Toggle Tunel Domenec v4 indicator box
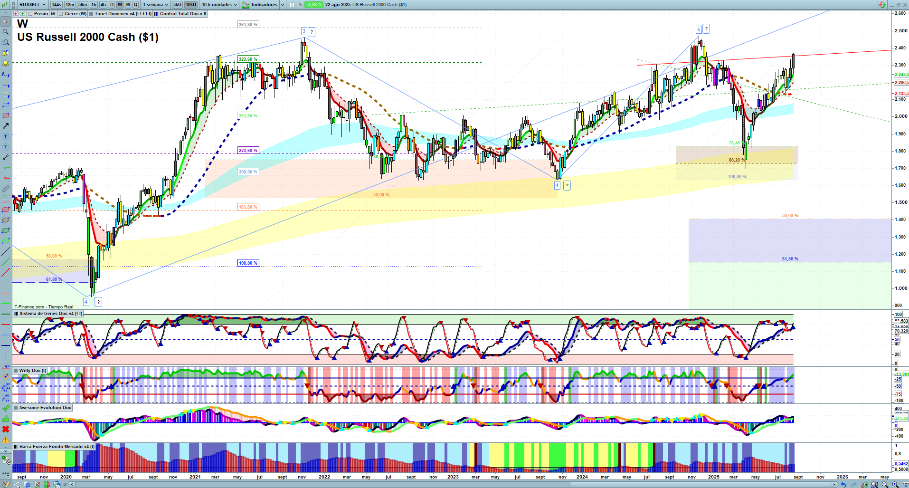The height and width of the screenshot is (488, 909). (x=92, y=14)
